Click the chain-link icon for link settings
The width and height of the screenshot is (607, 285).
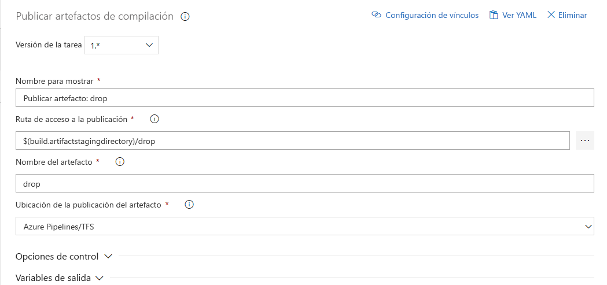coord(377,15)
